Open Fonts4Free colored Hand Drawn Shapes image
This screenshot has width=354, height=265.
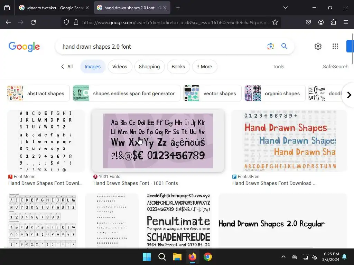coord(289,141)
